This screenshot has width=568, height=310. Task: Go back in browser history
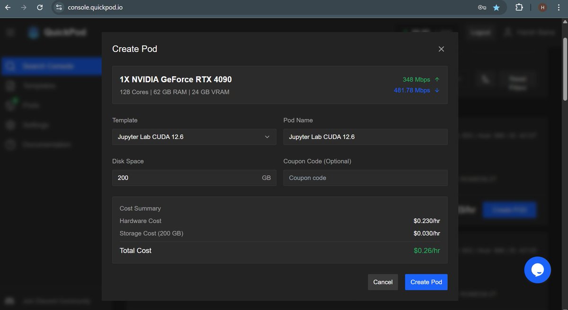tap(8, 8)
